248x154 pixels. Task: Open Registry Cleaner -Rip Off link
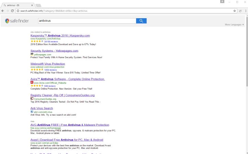tap(62, 95)
